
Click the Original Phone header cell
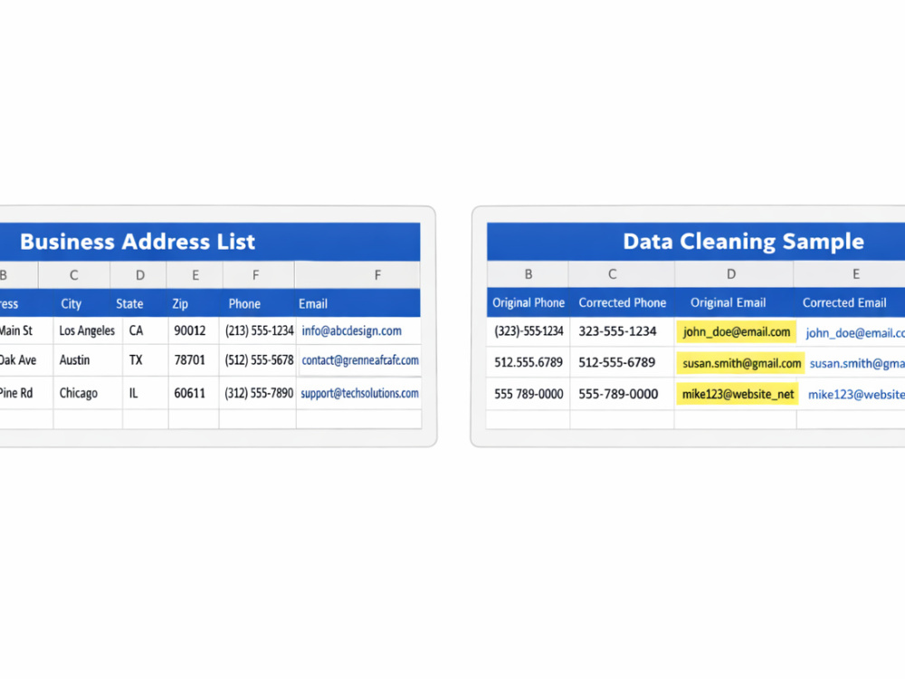click(529, 302)
